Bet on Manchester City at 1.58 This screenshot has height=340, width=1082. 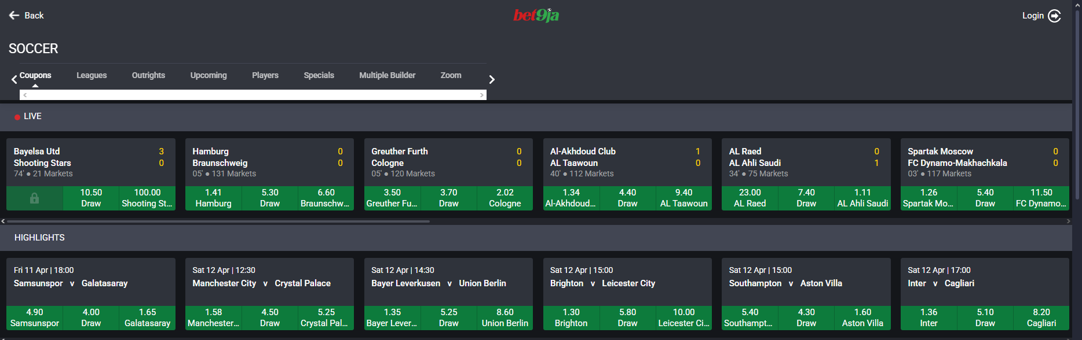[x=213, y=318]
